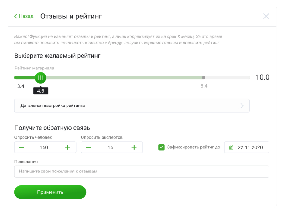298x211 pixels.
Task: Click the gray 8.4 marker on slider
Action: 204,78
